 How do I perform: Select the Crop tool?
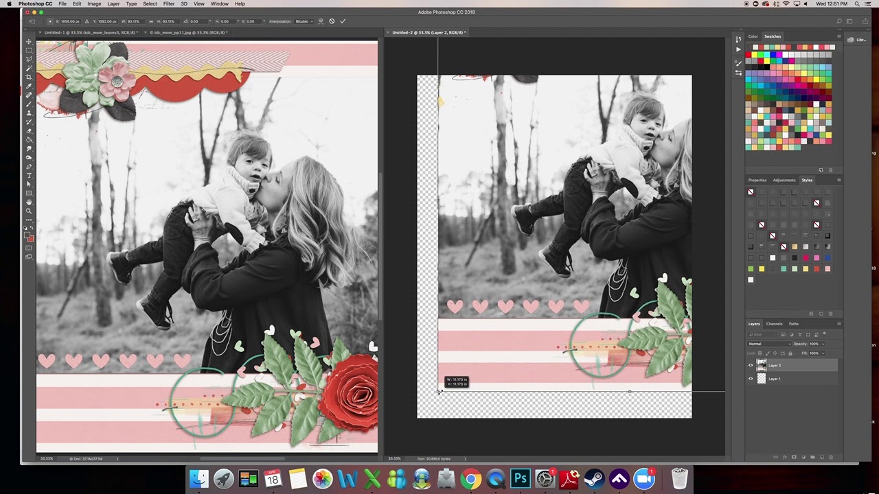tap(30, 75)
